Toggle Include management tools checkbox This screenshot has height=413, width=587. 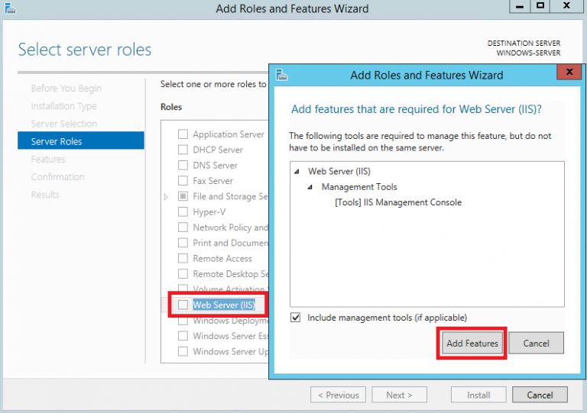coord(296,318)
